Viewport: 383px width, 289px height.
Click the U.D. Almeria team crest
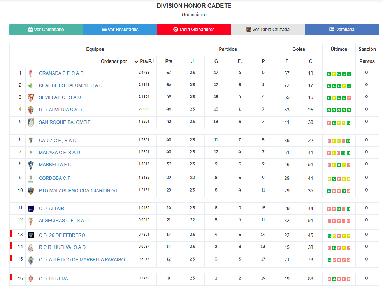tap(30, 110)
